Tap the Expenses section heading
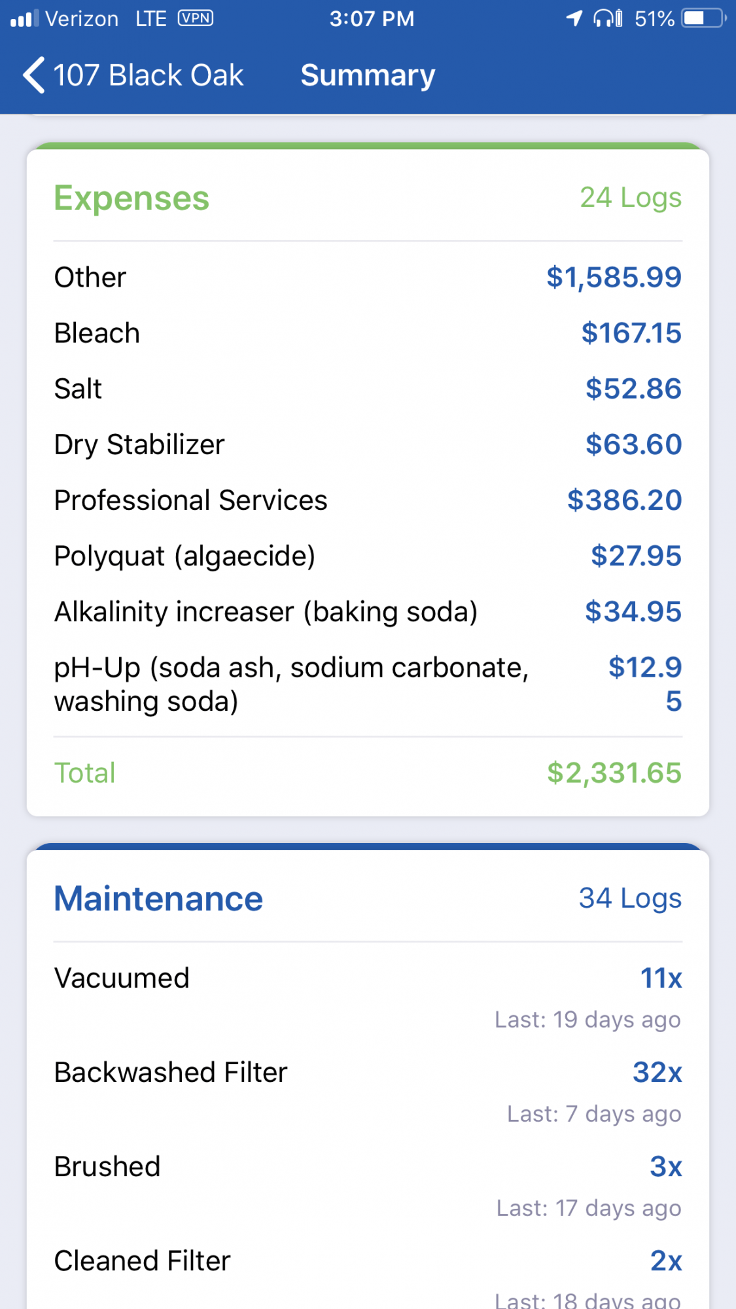736x1309 pixels. pyautogui.click(x=131, y=198)
